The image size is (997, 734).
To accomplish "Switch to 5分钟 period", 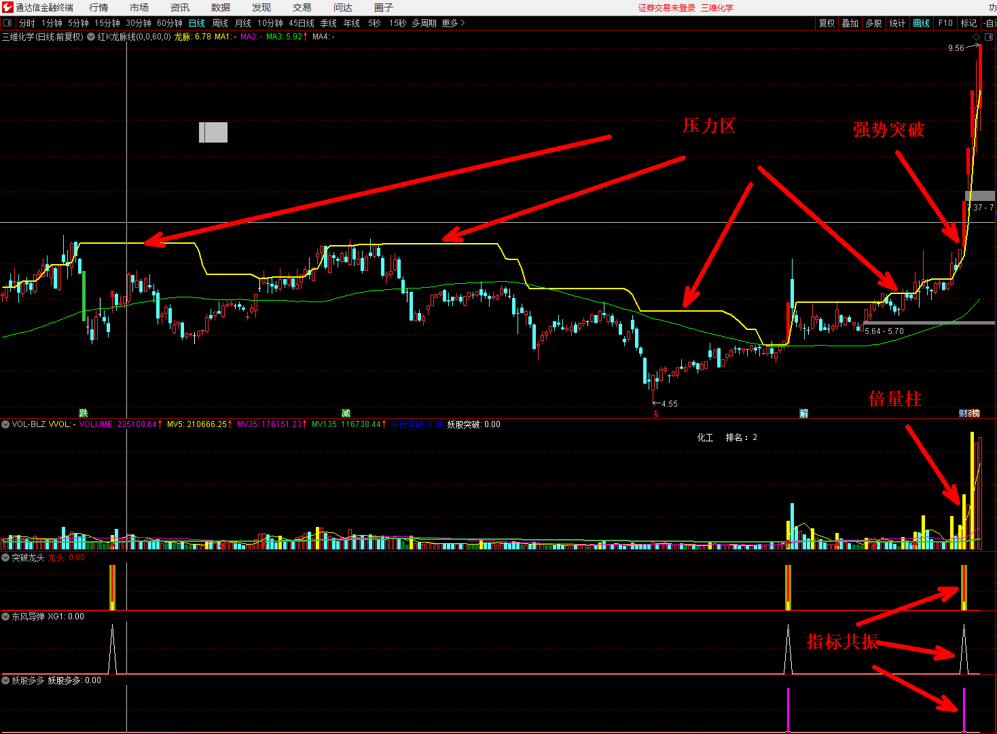I will tap(78, 23).
